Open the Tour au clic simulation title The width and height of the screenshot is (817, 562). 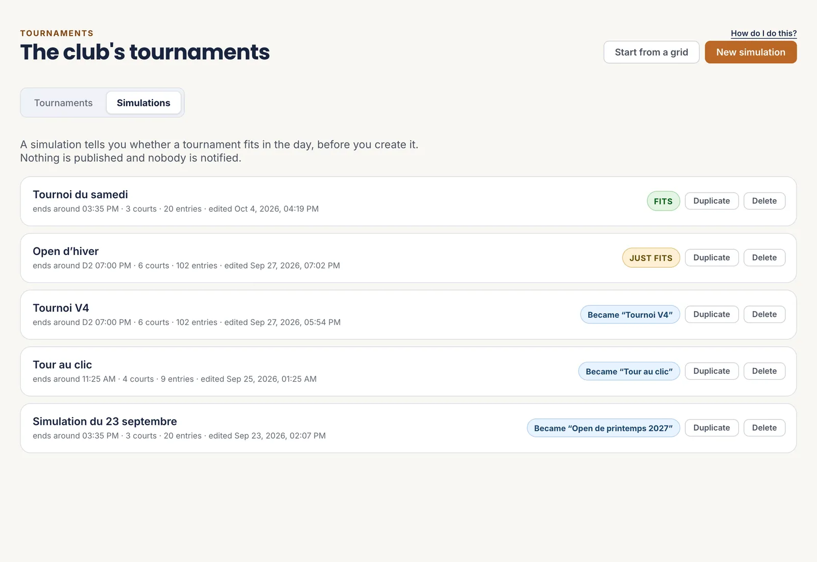click(x=62, y=365)
